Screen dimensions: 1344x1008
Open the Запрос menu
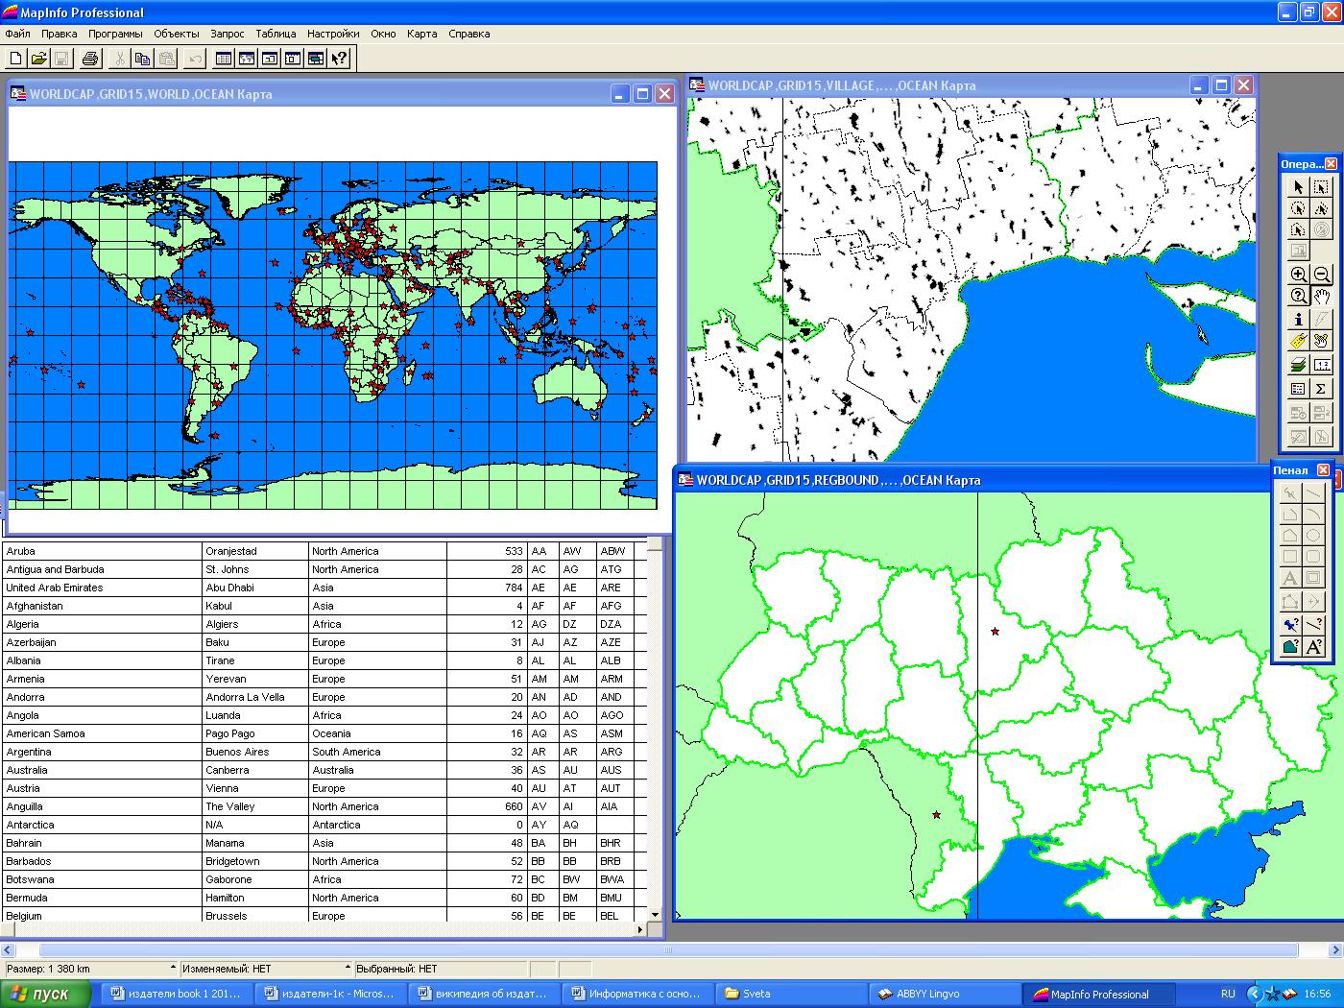(x=228, y=34)
